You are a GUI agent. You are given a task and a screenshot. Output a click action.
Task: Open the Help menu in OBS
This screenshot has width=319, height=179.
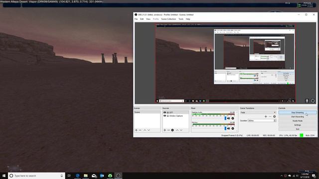coord(188,19)
